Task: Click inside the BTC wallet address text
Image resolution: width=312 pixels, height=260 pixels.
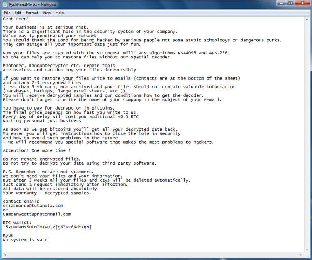Action: 47,227
